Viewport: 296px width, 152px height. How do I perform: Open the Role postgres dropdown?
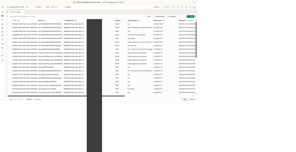[172, 17]
